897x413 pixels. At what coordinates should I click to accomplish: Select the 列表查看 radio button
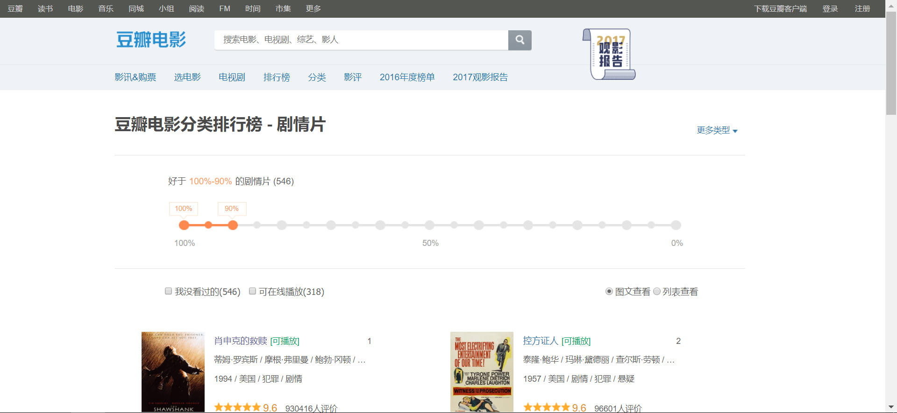pyautogui.click(x=657, y=291)
